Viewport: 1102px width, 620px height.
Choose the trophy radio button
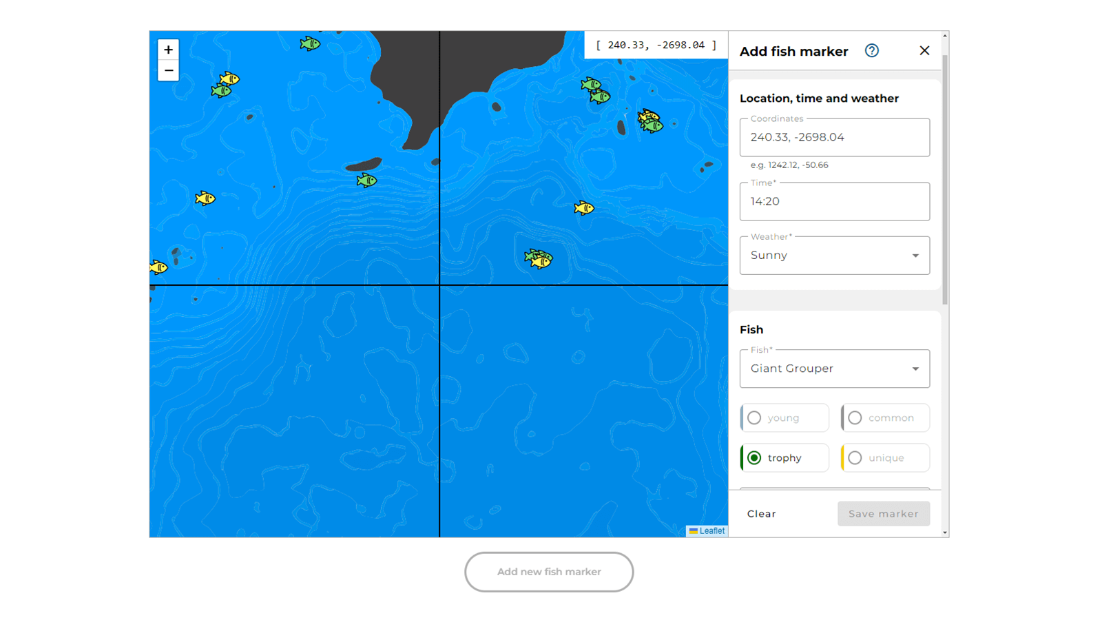click(755, 458)
